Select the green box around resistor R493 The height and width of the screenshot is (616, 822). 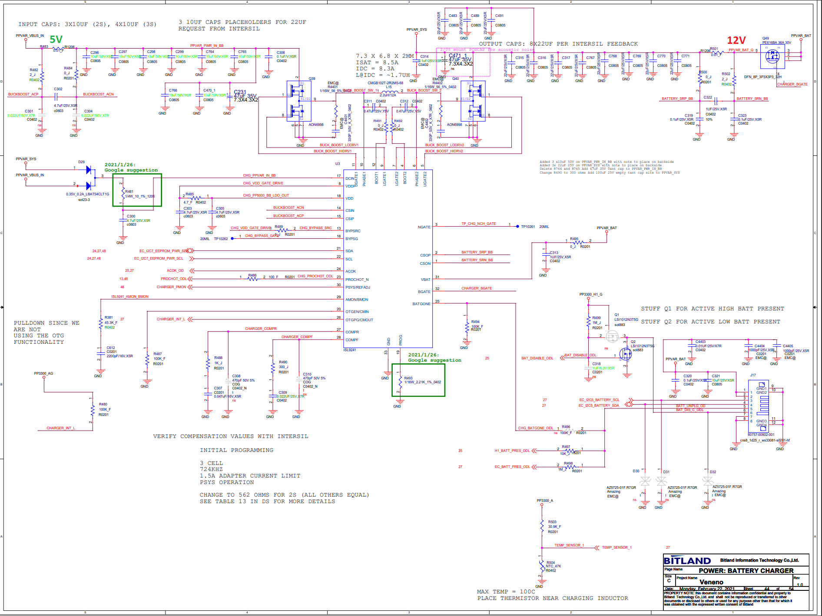pos(418,380)
